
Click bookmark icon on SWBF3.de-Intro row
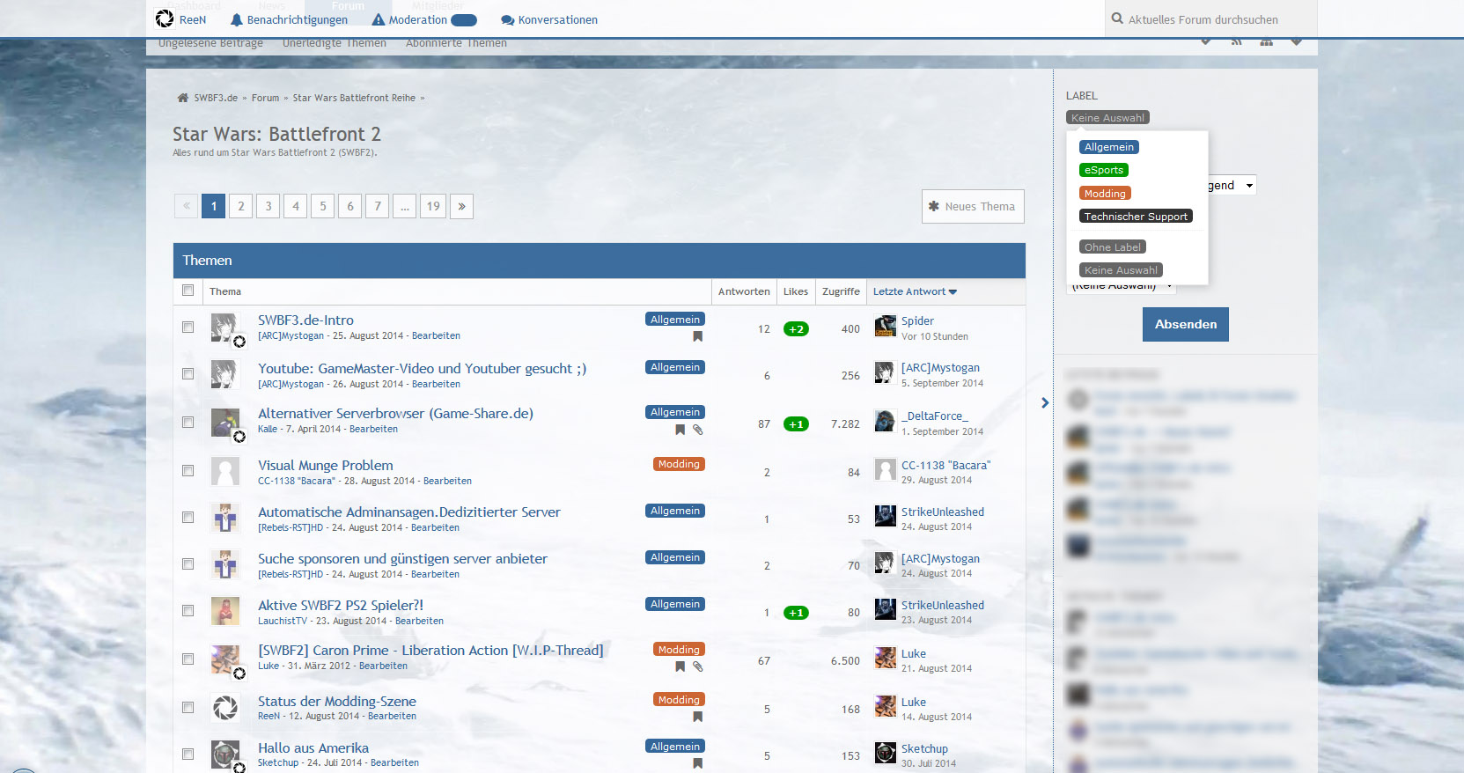[697, 336]
